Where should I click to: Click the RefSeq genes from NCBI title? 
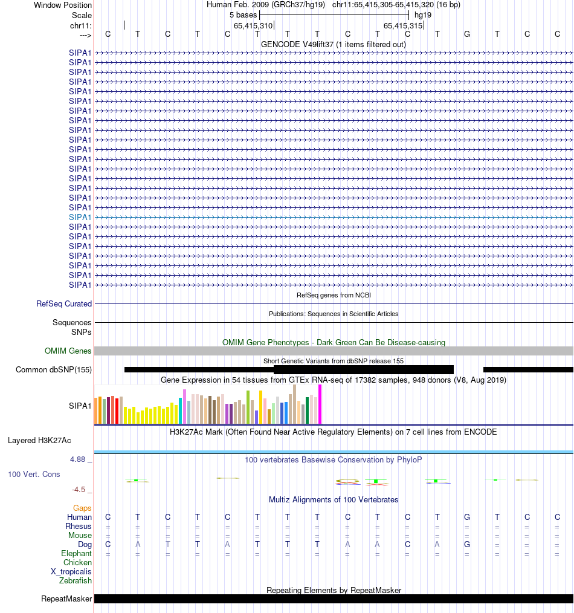[334, 295]
